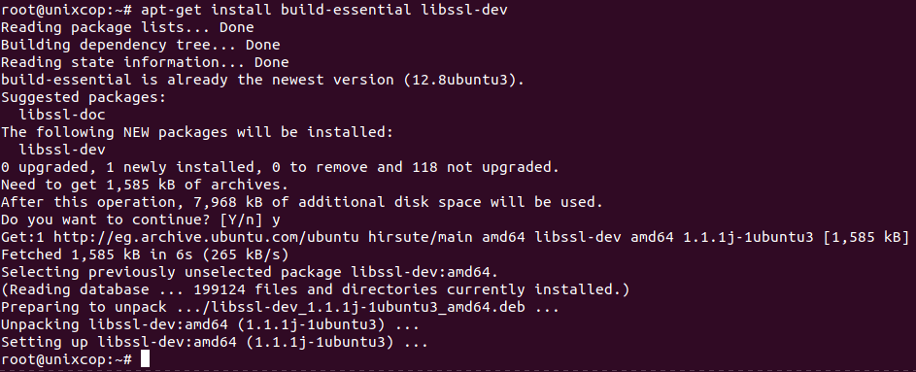Click the Need to get 1,585 kB line
The height and width of the screenshot is (372, 916).
click(x=145, y=186)
